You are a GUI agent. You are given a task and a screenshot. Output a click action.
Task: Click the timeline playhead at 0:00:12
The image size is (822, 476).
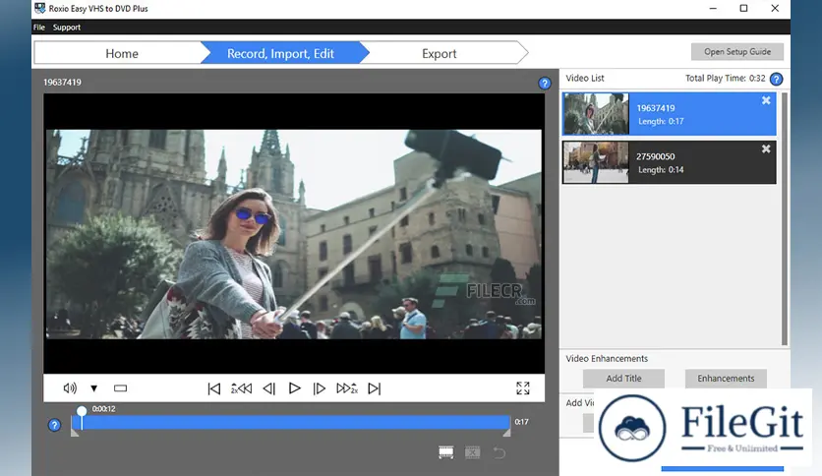coord(82,411)
